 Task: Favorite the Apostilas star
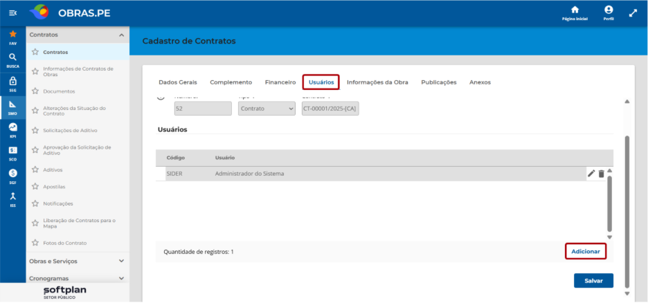[x=35, y=187]
